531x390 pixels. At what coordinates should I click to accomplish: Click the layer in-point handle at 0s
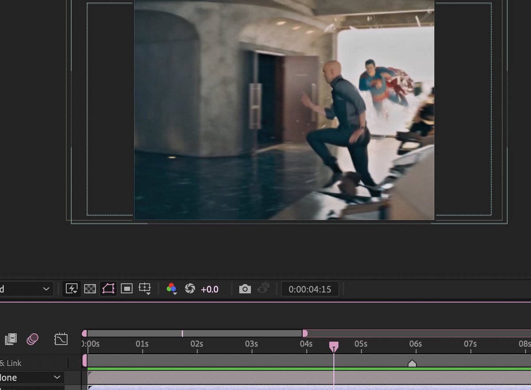point(85,361)
